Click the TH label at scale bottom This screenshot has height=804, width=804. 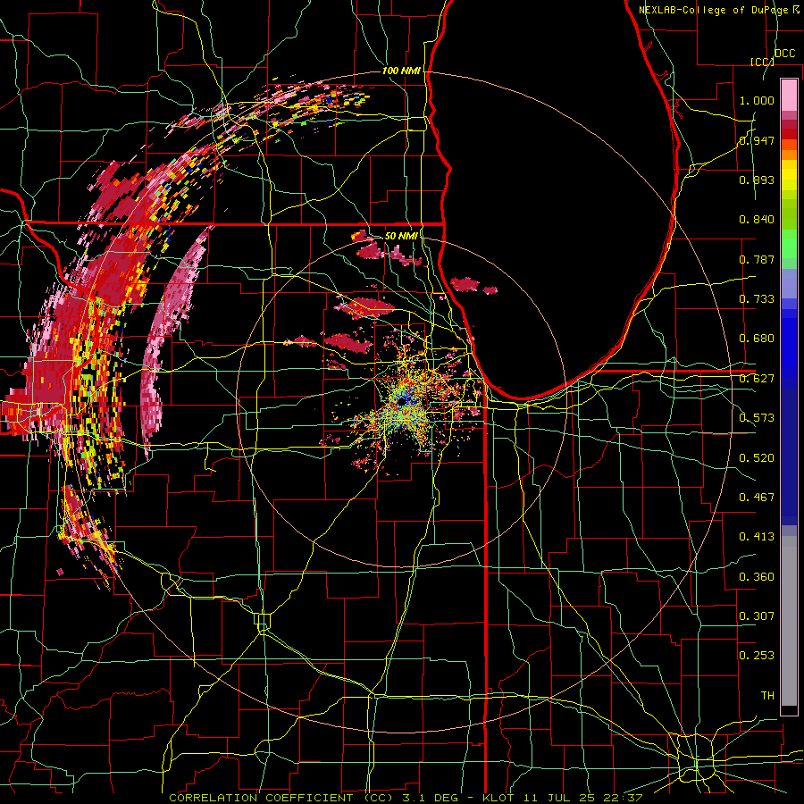click(767, 696)
